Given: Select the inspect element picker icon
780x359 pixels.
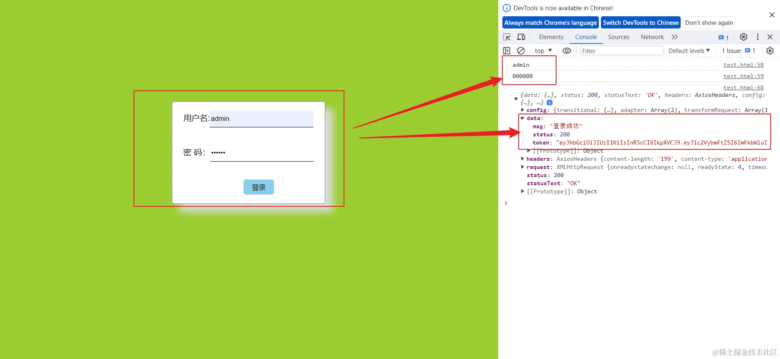Looking at the screenshot, I should 507,37.
